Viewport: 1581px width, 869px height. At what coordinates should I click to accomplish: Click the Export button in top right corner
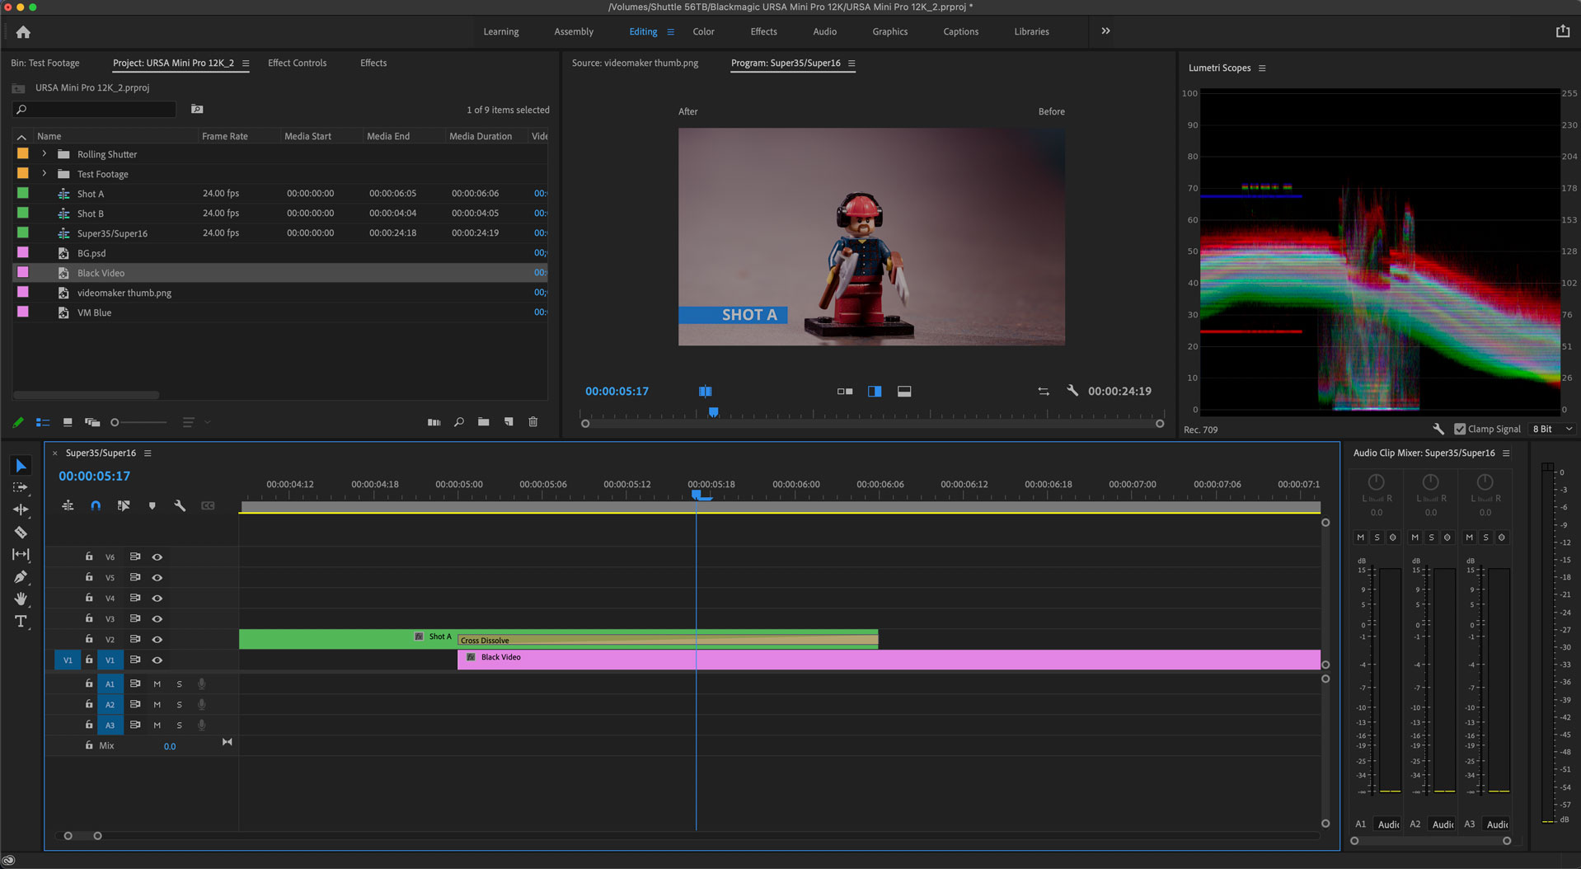click(x=1563, y=31)
